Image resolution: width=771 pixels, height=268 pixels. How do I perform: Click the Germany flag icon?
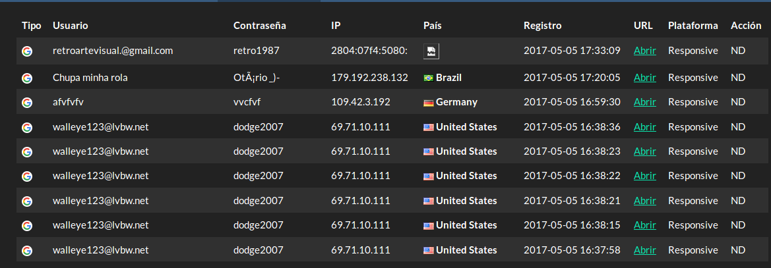pyautogui.click(x=428, y=103)
